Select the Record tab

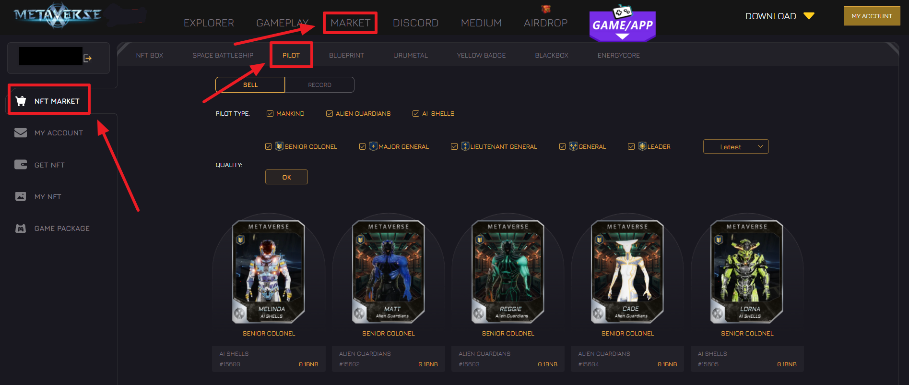click(x=319, y=84)
